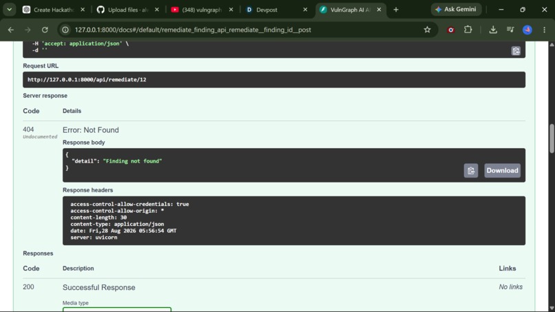Click the content-length: 30 header line
555x312 pixels.
coord(98,218)
